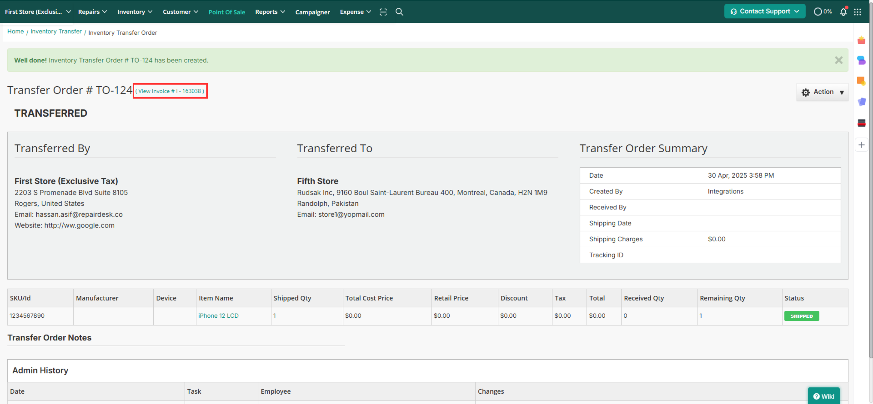Open the apps grid menu
This screenshot has height=404, width=873.
click(x=857, y=12)
